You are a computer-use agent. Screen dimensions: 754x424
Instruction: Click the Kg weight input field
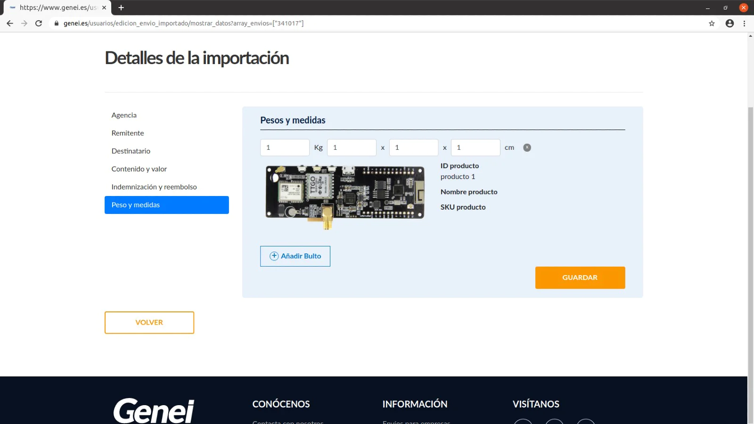(x=285, y=147)
